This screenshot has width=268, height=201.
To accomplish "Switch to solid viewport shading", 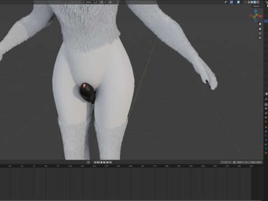I will coord(252,2).
